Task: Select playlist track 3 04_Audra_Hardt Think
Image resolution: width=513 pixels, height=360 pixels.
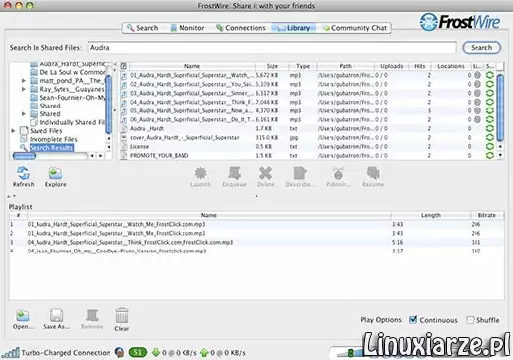Action: pos(256,242)
